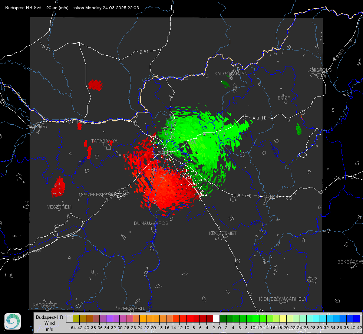This screenshot has height=334, width=363.
Task: Click the '42' value at the legend's right end
Action: point(359,328)
